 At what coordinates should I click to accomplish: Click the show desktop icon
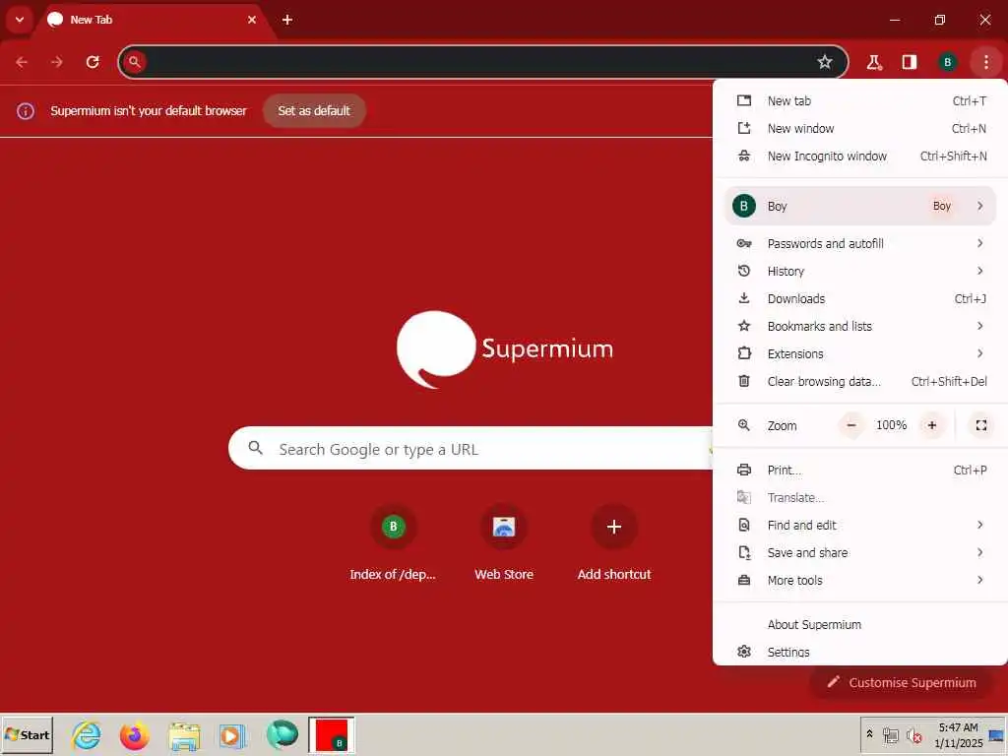point(996,735)
